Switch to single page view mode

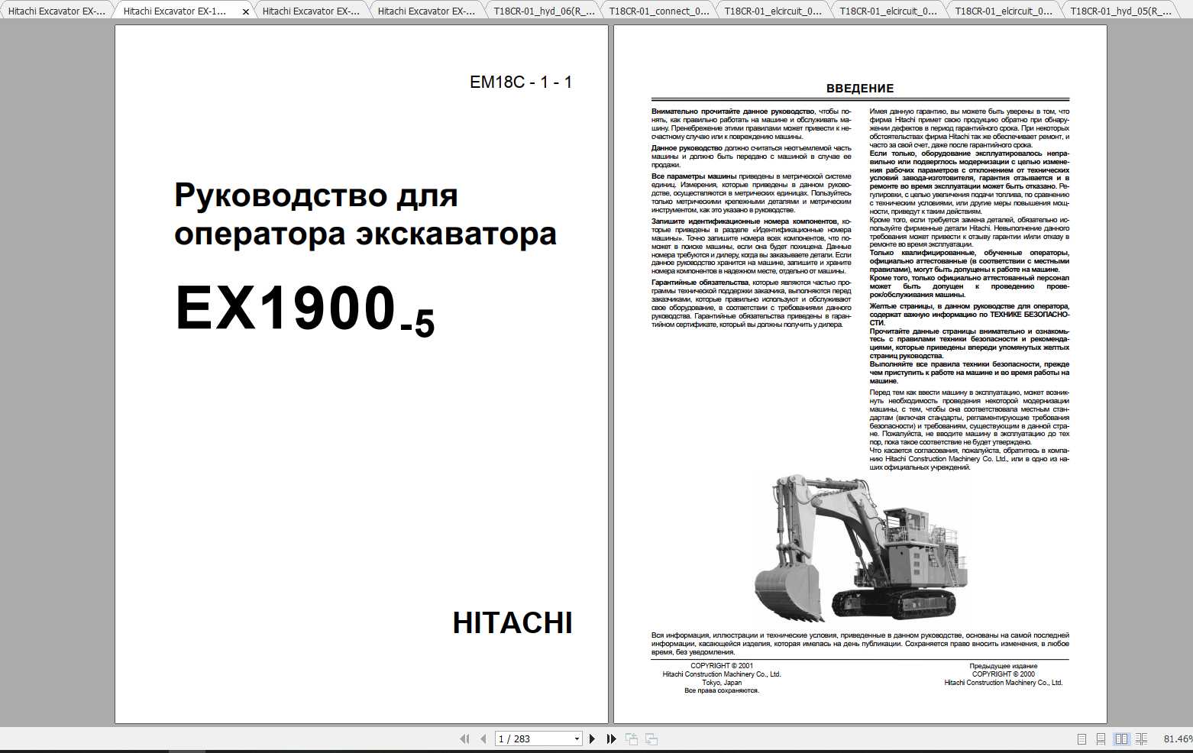pyautogui.click(x=1081, y=738)
